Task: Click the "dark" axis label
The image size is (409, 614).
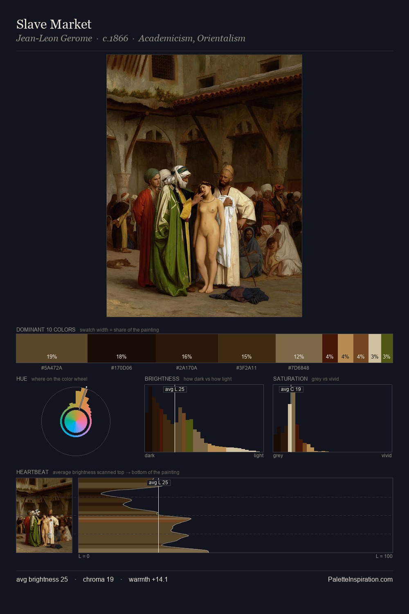Action: click(150, 456)
